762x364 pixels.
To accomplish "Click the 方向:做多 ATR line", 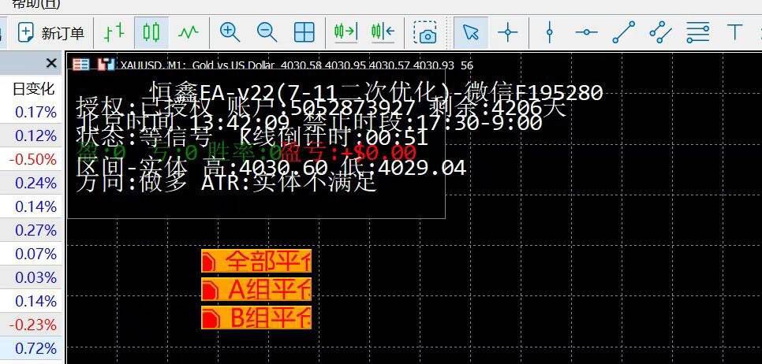I will click(x=226, y=183).
